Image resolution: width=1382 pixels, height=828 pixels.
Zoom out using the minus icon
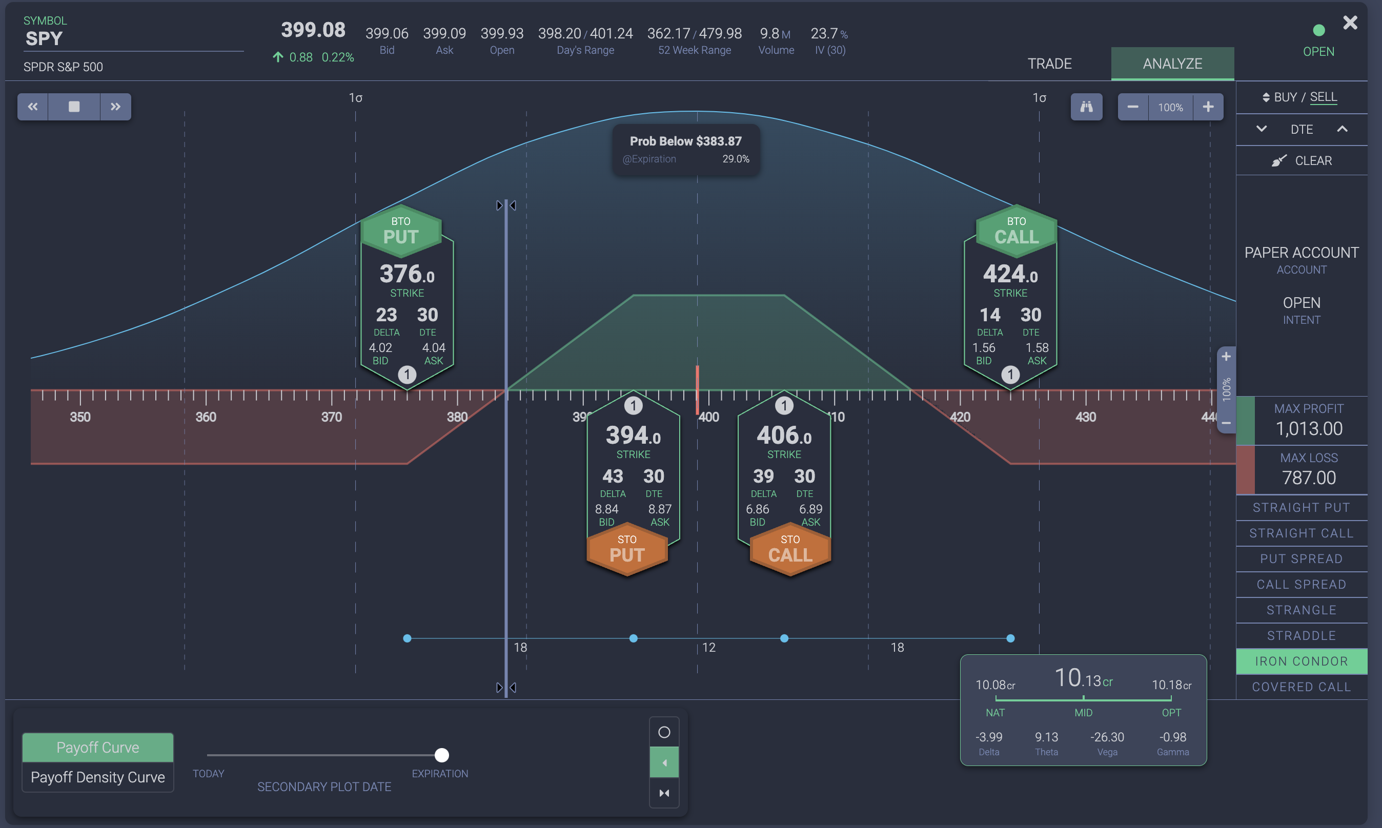1133,107
